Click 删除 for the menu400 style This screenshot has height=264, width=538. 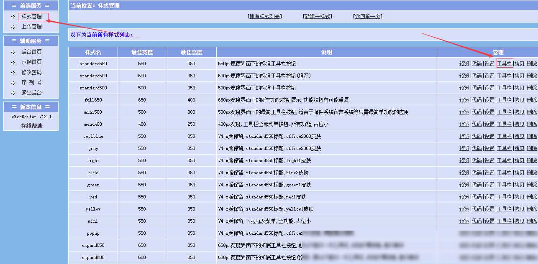click(531, 124)
